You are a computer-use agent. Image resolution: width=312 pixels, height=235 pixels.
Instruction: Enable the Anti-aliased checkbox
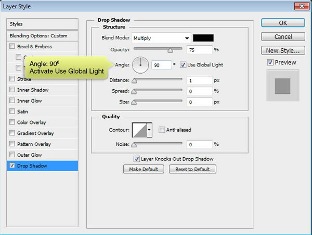click(x=162, y=130)
